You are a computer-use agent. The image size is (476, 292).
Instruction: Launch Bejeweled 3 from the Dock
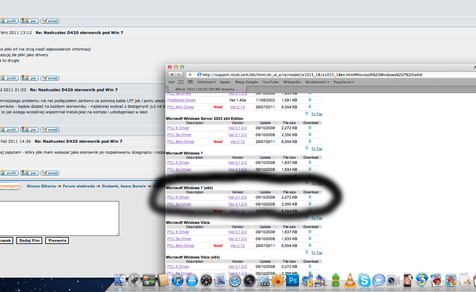(422, 280)
